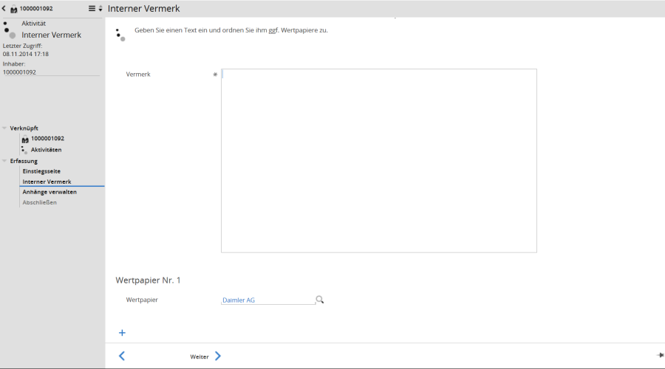
Task: Click the Weiter right chevron arrow
Action: point(218,356)
